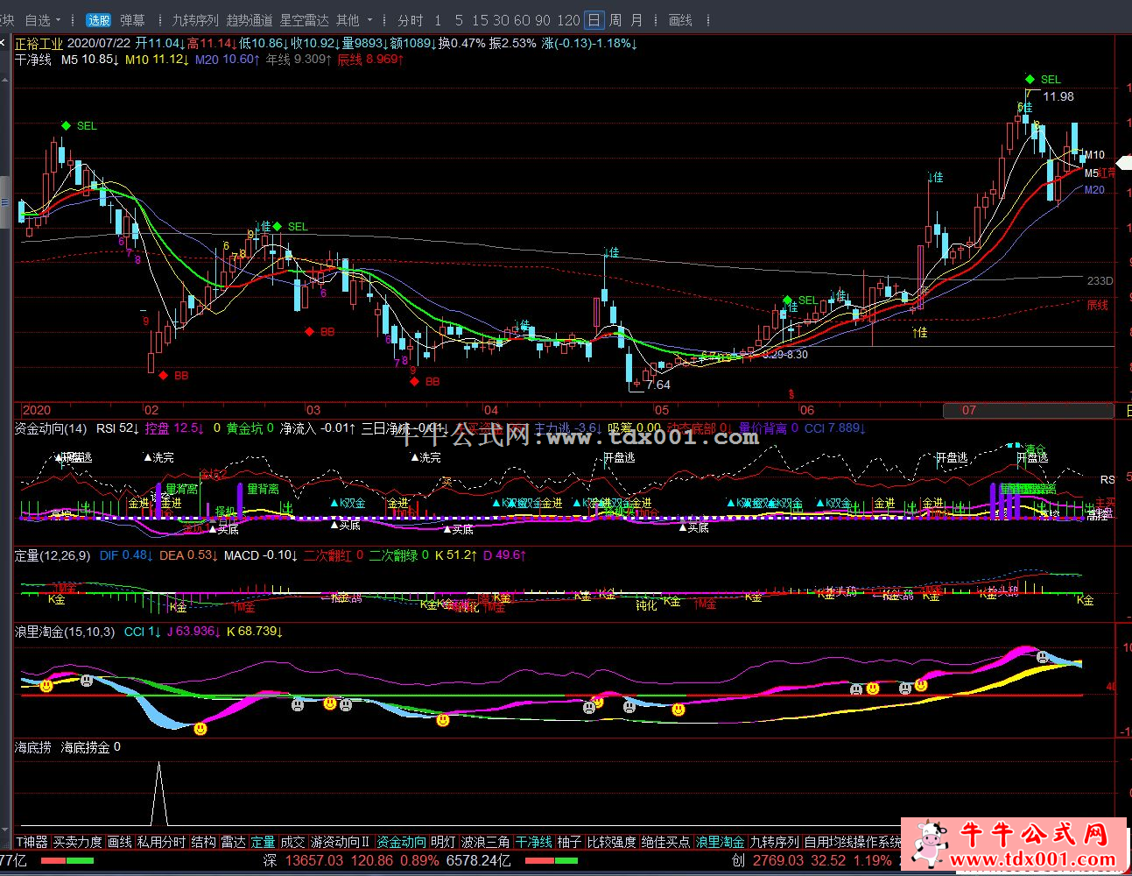This screenshot has width=1132, height=876.
Task: Click the 画线 drawing button
Action: (679, 20)
